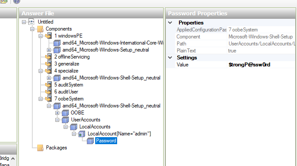Select the 1 windowsPE label

(68, 36)
